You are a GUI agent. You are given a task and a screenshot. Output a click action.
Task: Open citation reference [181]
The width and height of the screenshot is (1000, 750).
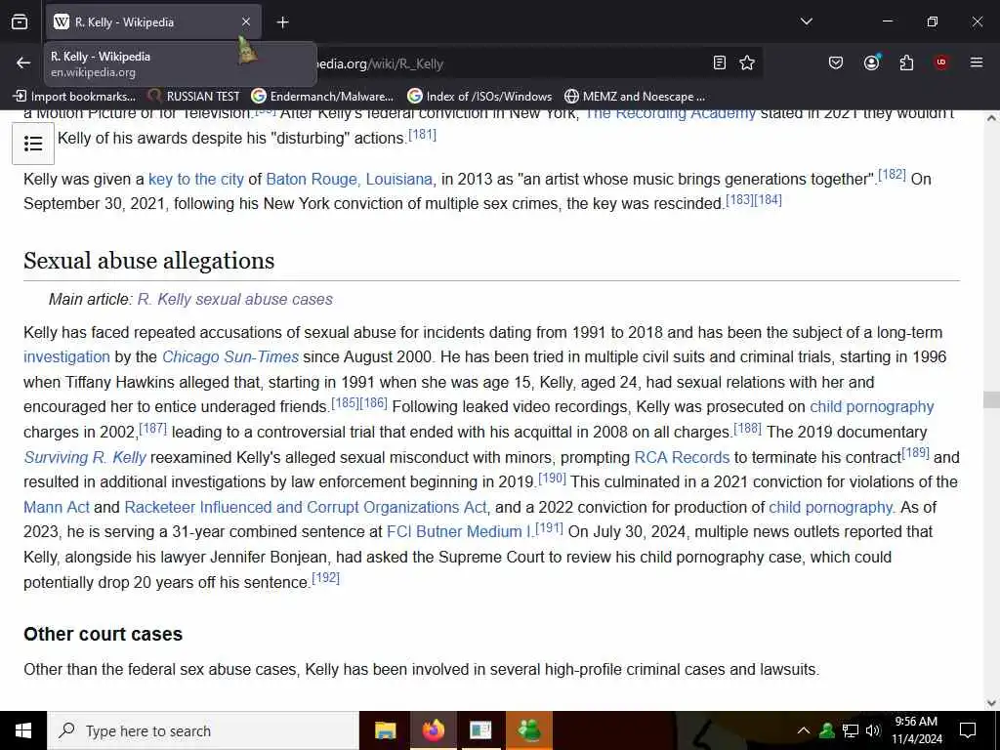pyautogui.click(x=422, y=135)
